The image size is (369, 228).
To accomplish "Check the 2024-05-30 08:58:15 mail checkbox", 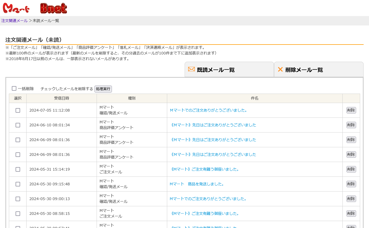I will point(18,214).
